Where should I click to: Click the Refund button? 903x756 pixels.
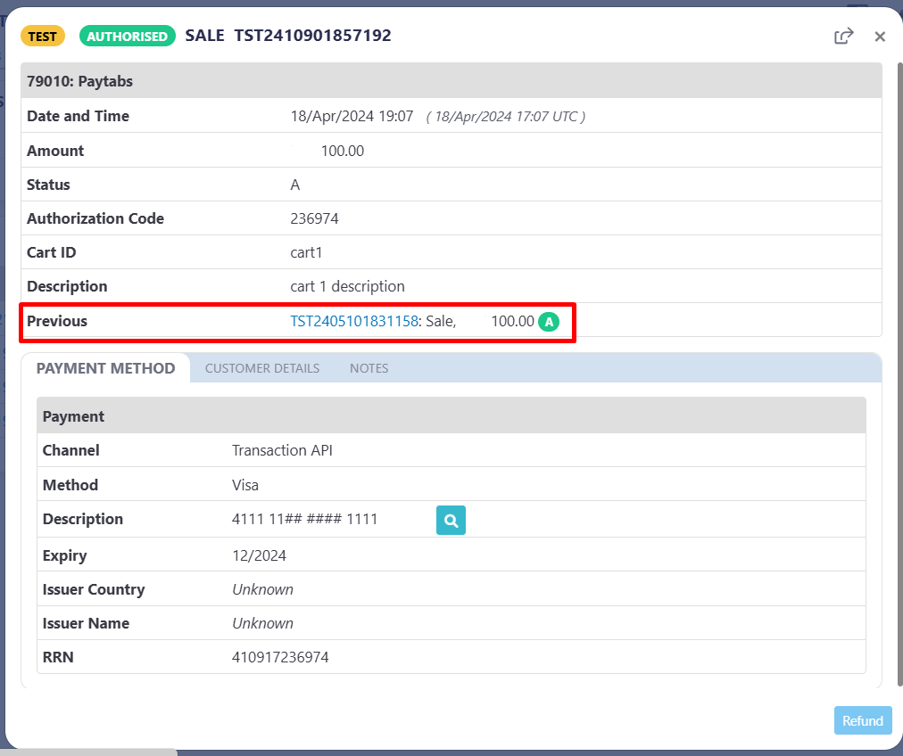863,720
